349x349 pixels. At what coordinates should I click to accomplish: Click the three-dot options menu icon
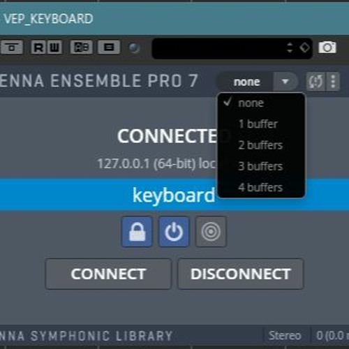[333, 82]
